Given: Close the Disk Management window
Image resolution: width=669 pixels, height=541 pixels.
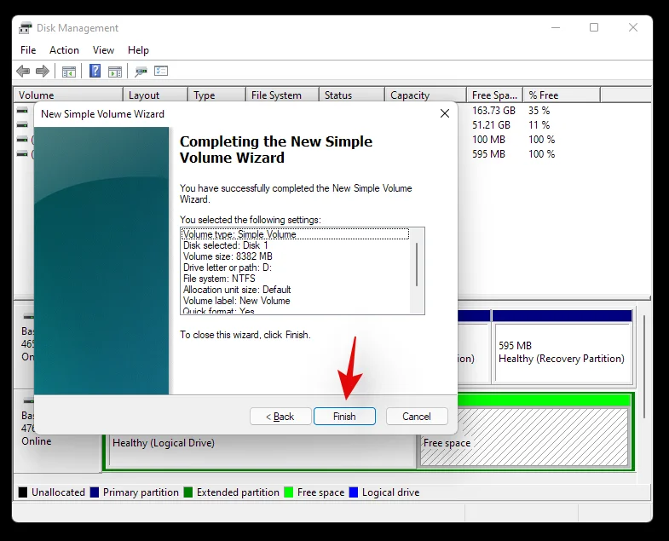Looking at the screenshot, I should click(633, 28).
